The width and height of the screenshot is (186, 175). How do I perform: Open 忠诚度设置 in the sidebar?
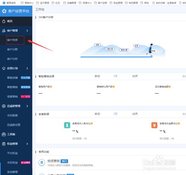pos(14,125)
